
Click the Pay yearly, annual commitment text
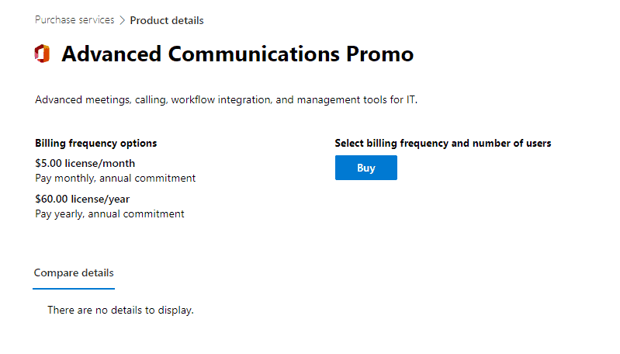click(x=110, y=213)
